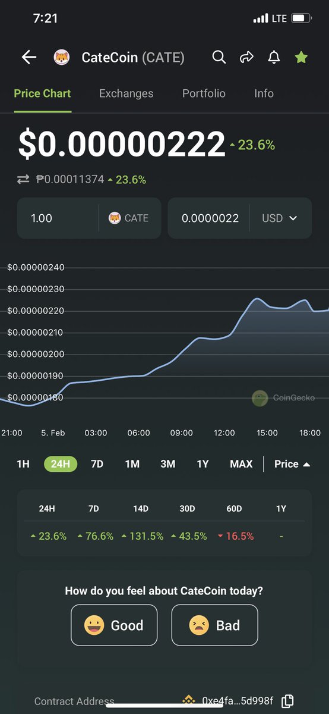Image resolution: width=329 pixels, height=714 pixels.
Task: Edit the 0.0000022 converted value field
Action: point(209,218)
